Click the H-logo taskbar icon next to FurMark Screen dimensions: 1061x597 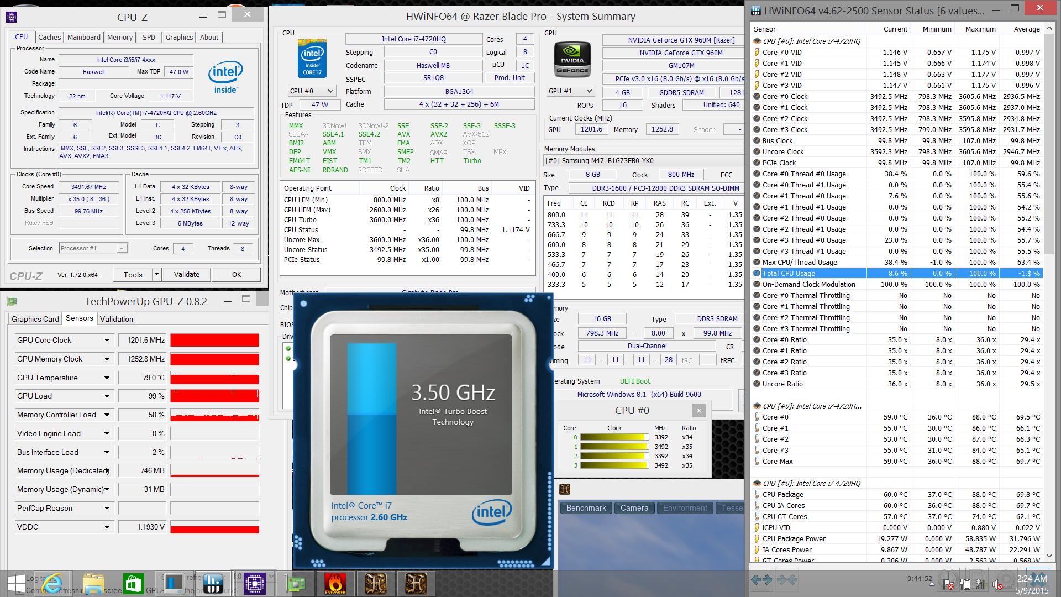[x=375, y=584]
